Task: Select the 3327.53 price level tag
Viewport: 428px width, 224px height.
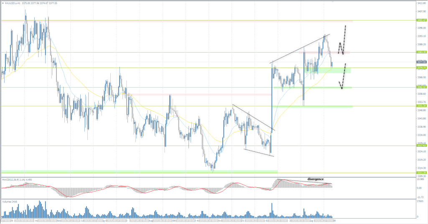Action: (421, 146)
